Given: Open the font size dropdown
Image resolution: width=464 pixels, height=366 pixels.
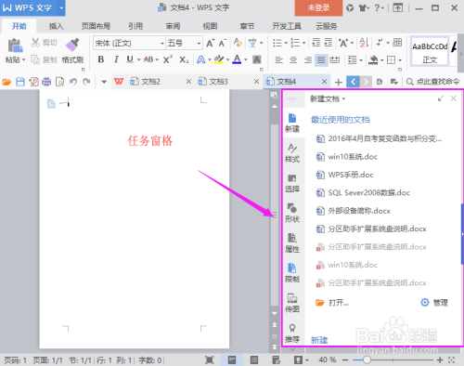Looking at the screenshot, I should (199, 44).
